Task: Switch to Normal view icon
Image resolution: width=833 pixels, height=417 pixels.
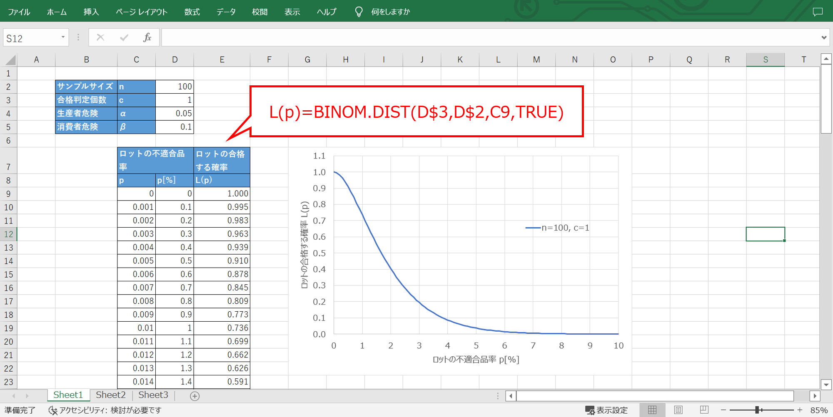Action: [652, 410]
